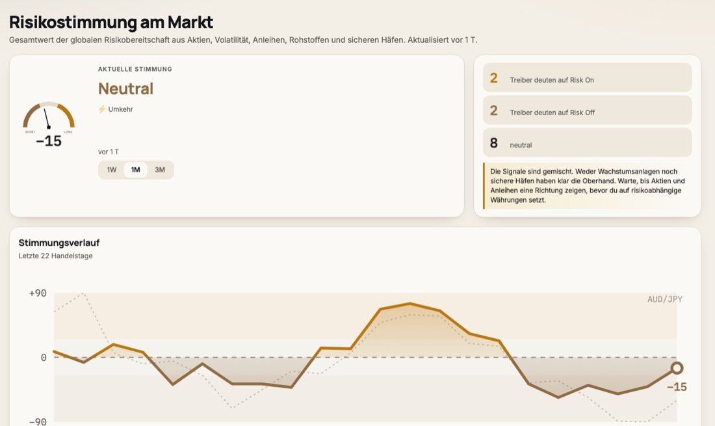Click the 'Umkehr' status text
715x426 pixels.
coord(120,109)
